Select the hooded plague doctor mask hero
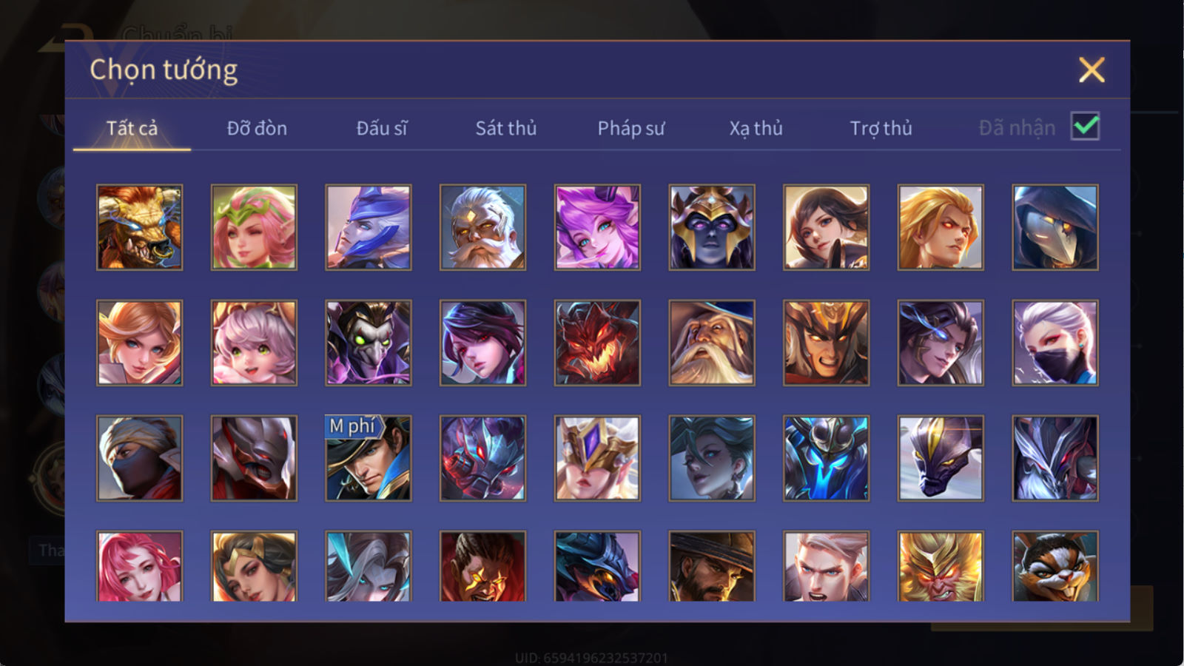 [x=1055, y=227]
